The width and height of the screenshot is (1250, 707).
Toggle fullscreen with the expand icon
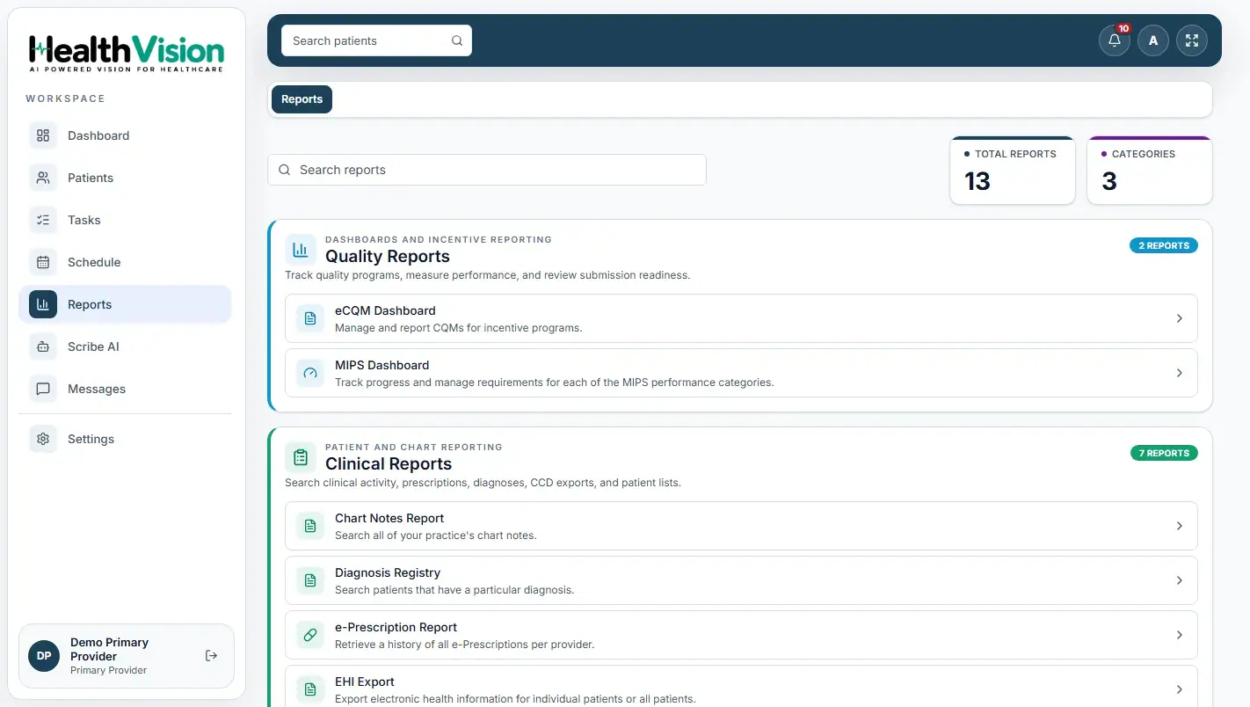pyautogui.click(x=1192, y=40)
